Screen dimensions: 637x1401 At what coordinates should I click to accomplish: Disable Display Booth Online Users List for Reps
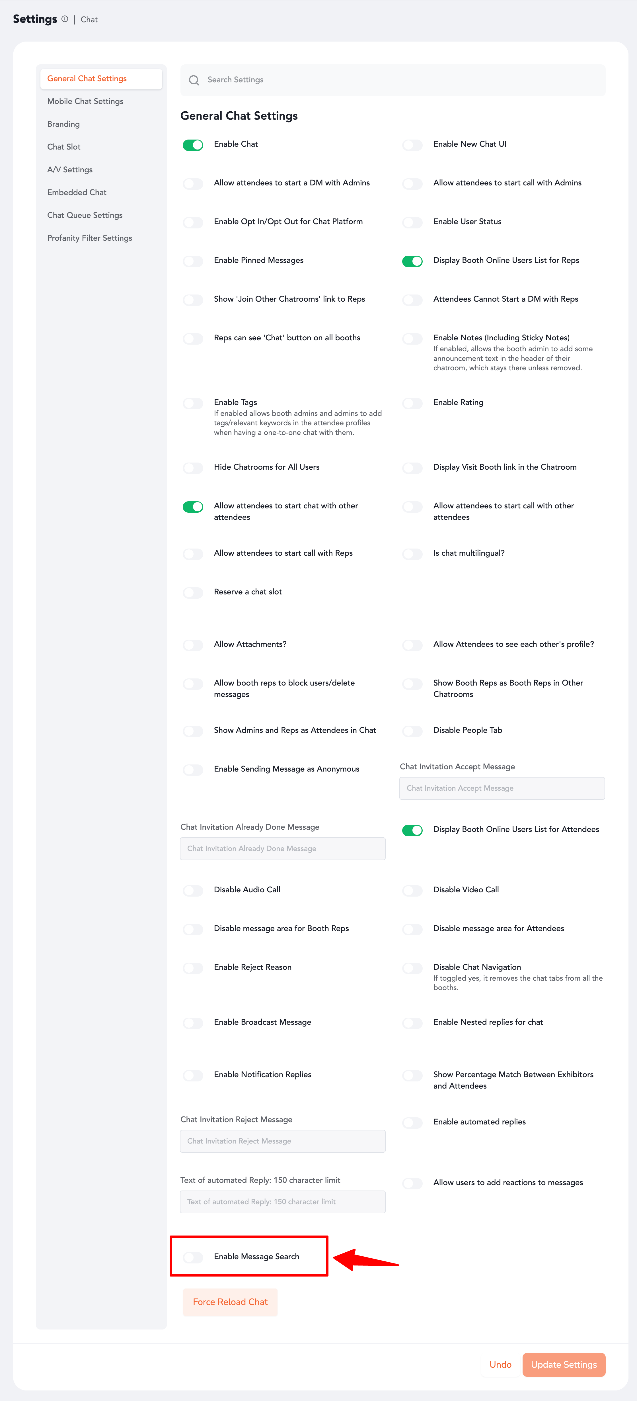pos(412,261)
